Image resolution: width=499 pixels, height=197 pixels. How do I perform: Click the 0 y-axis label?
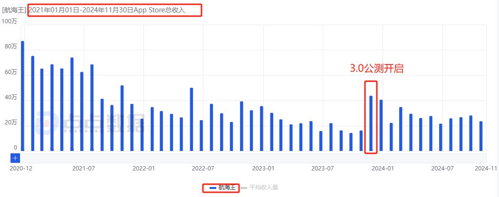tap(15, 148)
